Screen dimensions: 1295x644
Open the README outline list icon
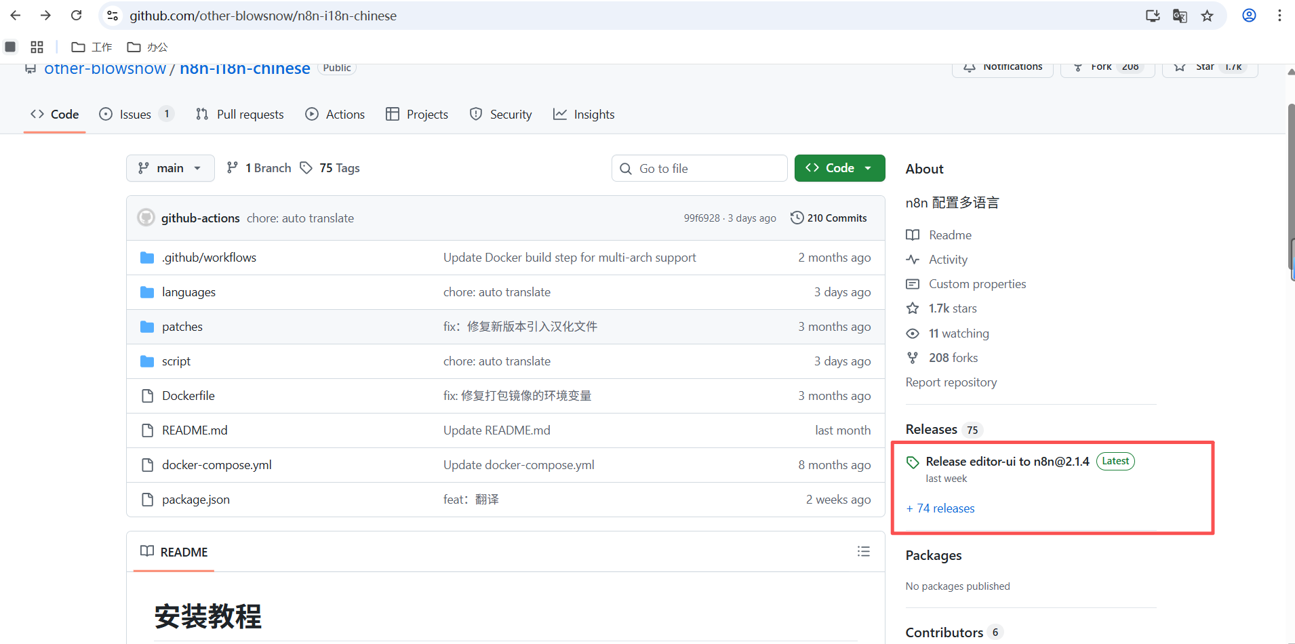[x=863, y=552]
